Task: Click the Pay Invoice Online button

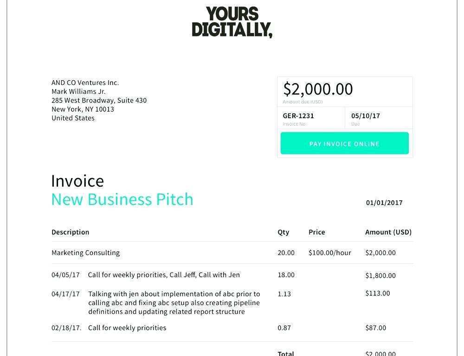Action: click(x=344, y=143)
